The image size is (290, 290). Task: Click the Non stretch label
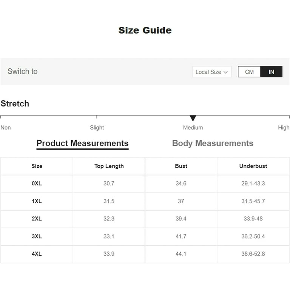(6, 128)
